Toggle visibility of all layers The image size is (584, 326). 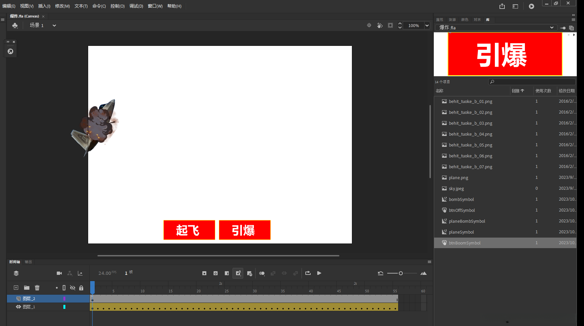73,288
